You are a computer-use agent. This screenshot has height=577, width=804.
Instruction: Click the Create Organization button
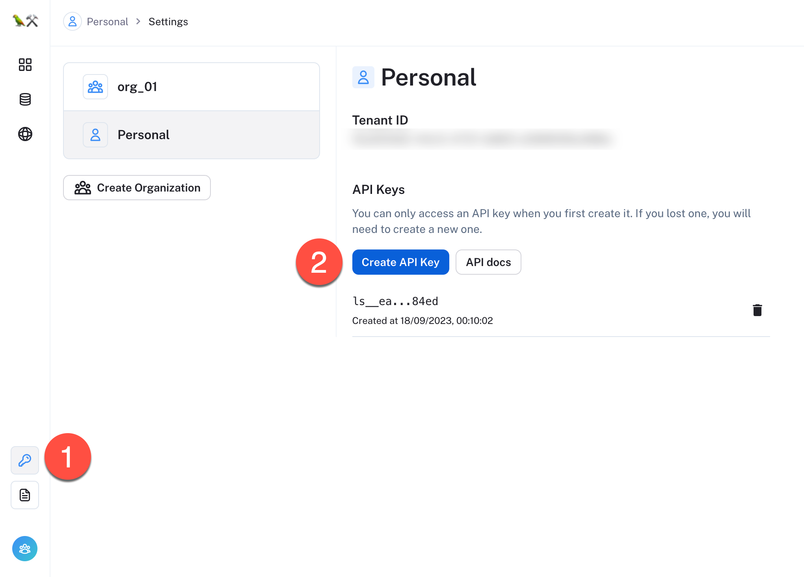point(137,188)
